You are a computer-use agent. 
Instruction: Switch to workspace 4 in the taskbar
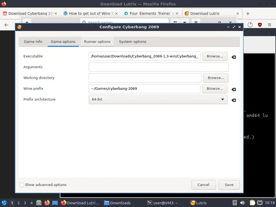tap(32, 203)
